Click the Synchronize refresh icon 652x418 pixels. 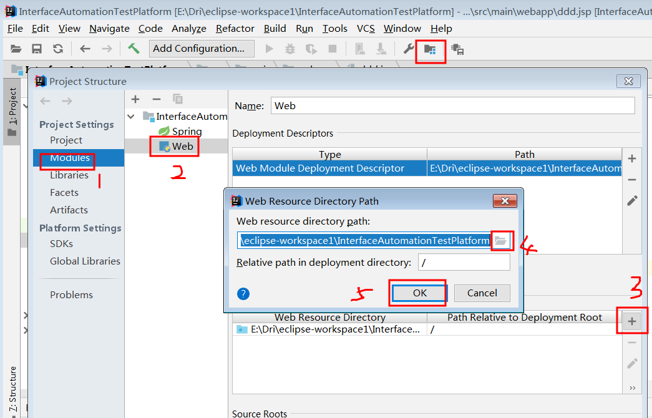point(58,49)
